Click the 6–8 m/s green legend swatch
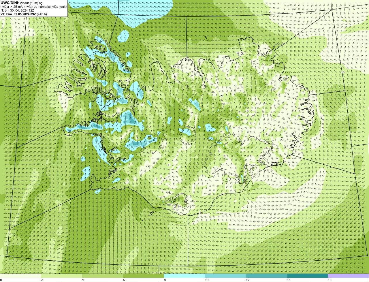 tap(143, 276)
